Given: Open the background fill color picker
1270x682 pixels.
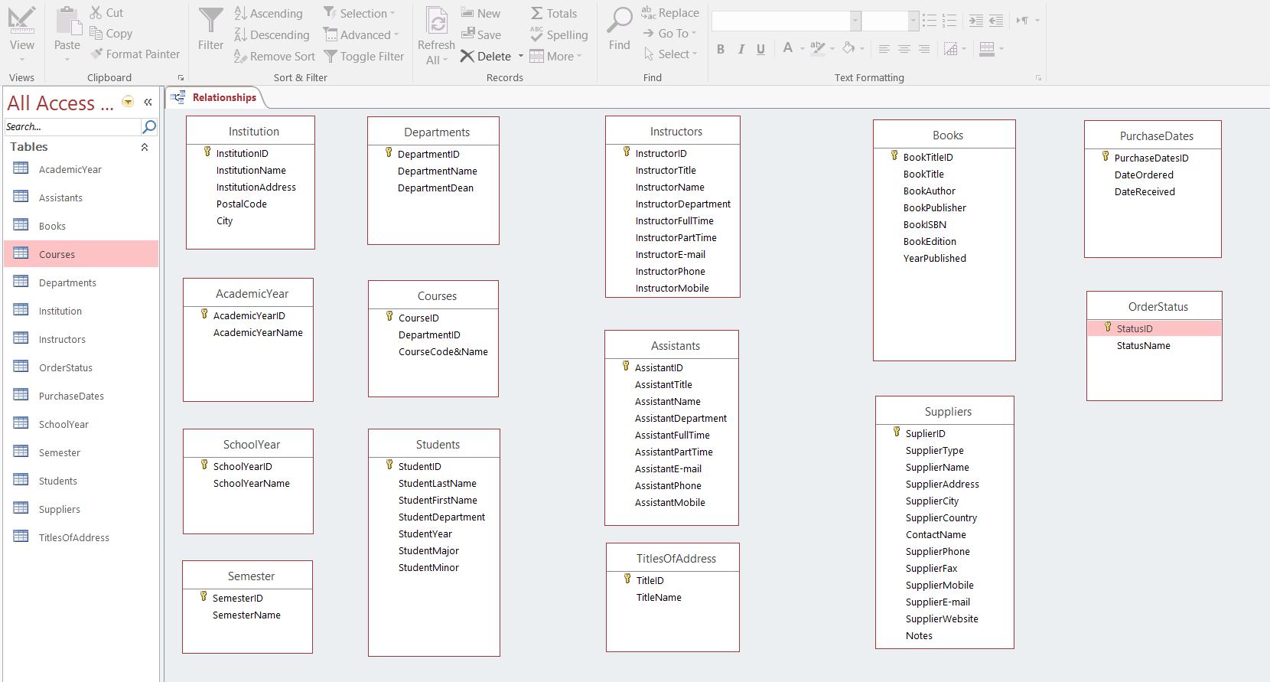Looking at the screenshot, I should 862,49.
